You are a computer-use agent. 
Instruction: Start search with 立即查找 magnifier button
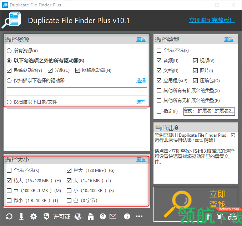click(x=196, y=204)
